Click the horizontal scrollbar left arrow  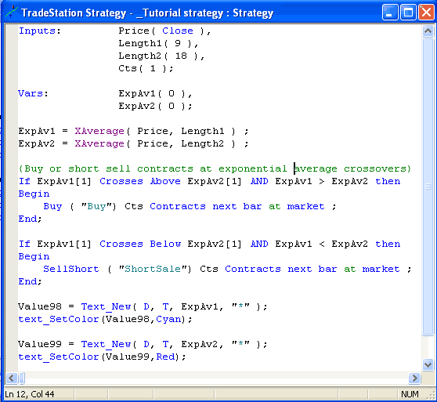12,378
